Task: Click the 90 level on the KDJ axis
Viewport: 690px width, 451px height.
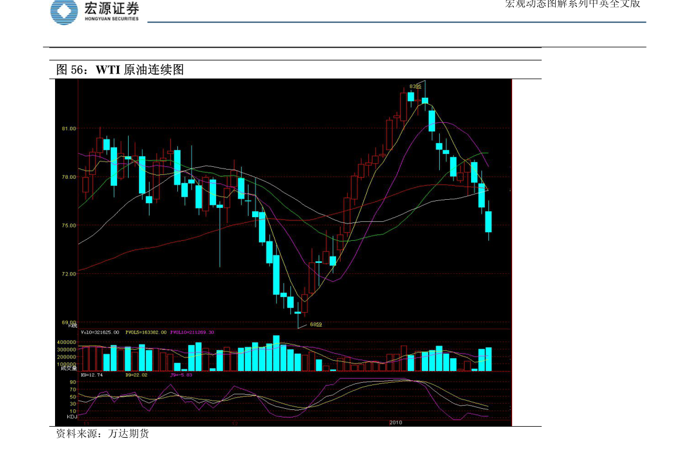Action: click(x=73, y=382)
